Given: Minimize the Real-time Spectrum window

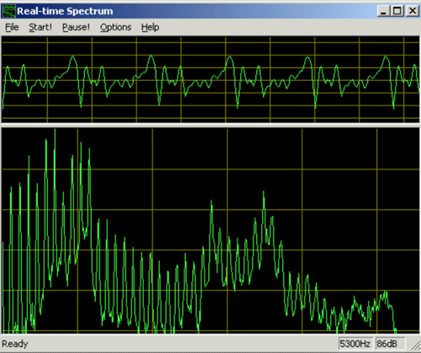Looking at the screenshot, I should (x=384, y=11).
